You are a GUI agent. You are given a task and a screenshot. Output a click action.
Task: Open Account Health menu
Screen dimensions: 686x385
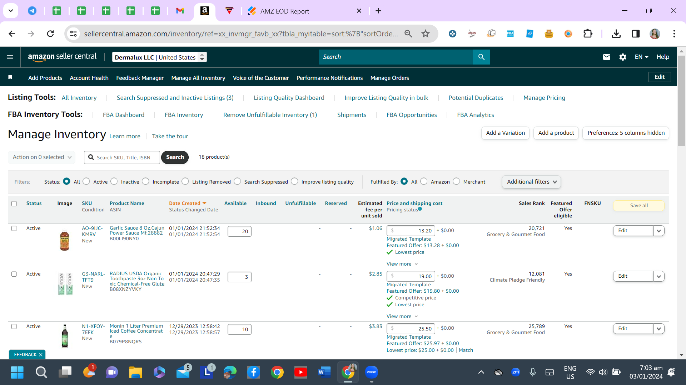(89, 78)
